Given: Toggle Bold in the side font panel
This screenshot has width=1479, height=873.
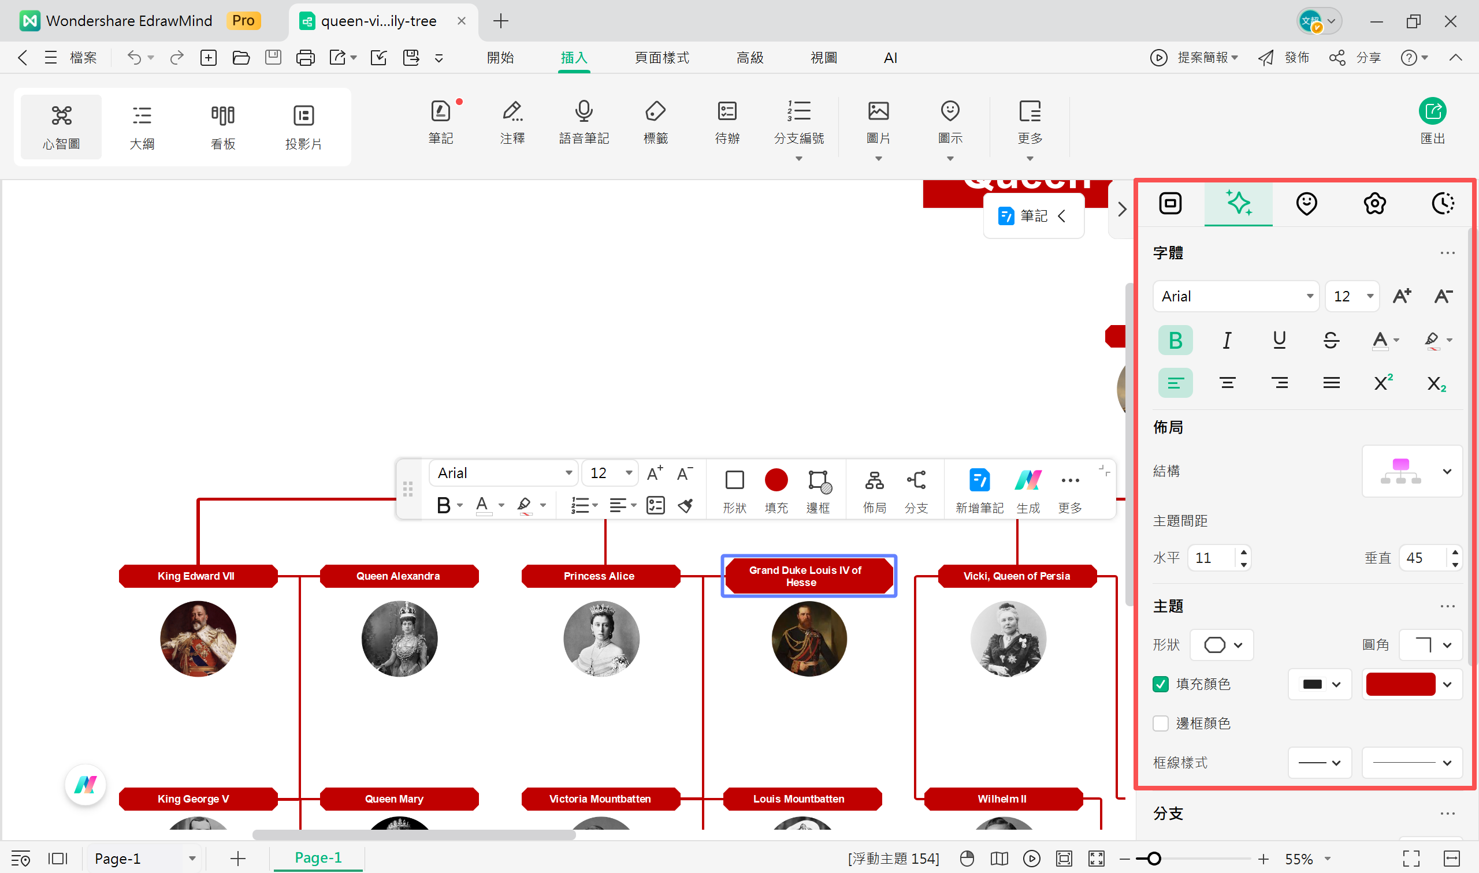Looking at the screenshot, I should [x=1175, y=340].
